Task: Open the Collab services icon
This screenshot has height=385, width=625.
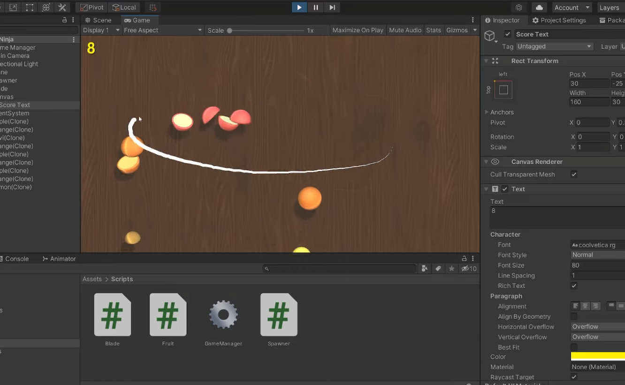Action: [518, 8]
